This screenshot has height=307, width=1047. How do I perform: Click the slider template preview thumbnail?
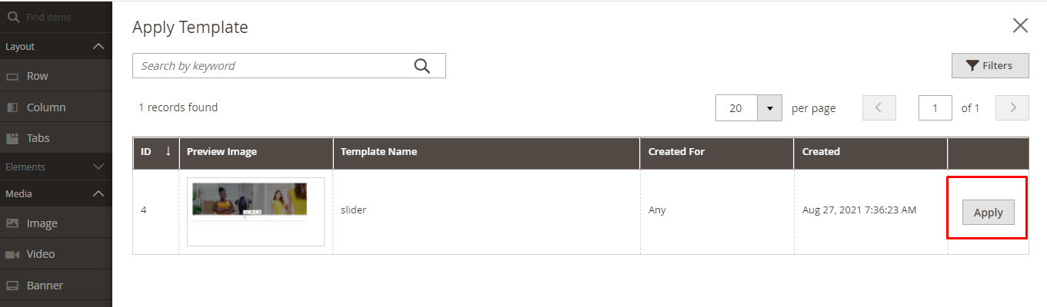(x=255, y=211)
